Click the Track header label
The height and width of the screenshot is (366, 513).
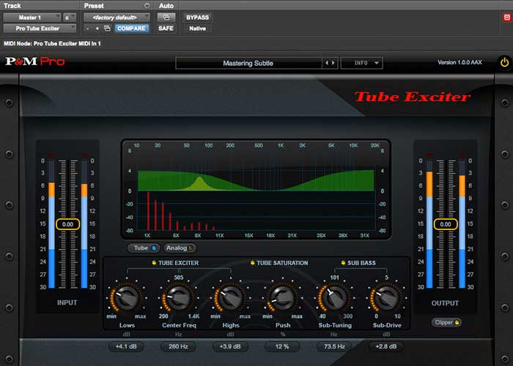pyautogui.click(x=12, y=6)
